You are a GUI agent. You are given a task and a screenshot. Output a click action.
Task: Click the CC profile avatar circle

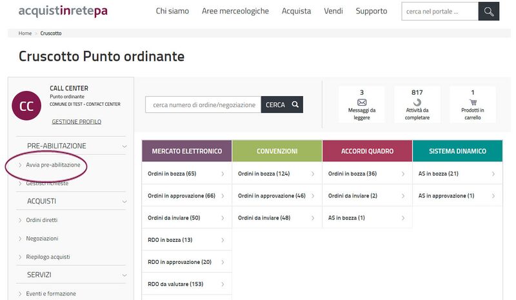pos(26,106)
